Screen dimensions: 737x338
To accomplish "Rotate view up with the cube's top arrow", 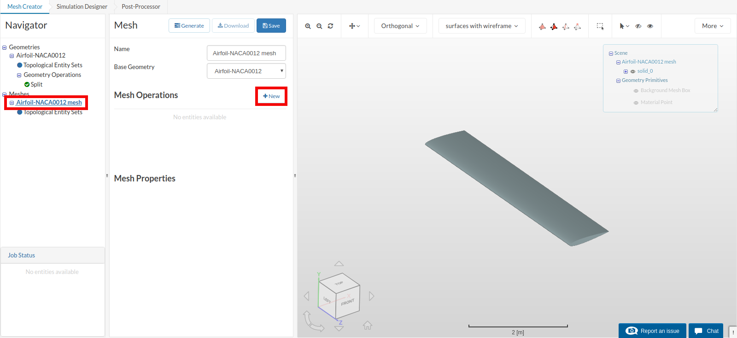I will click(x=339, y=263).
